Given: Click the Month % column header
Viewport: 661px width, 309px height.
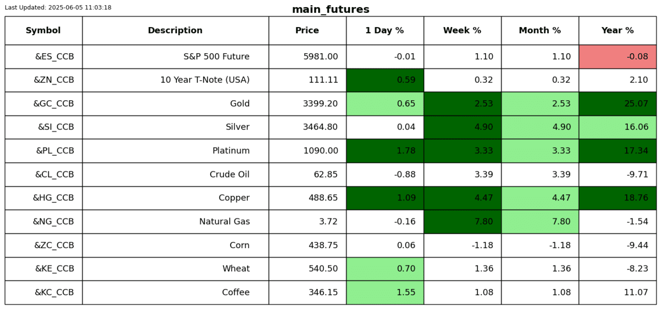Looking at the screenshot, I should point(540,31).
